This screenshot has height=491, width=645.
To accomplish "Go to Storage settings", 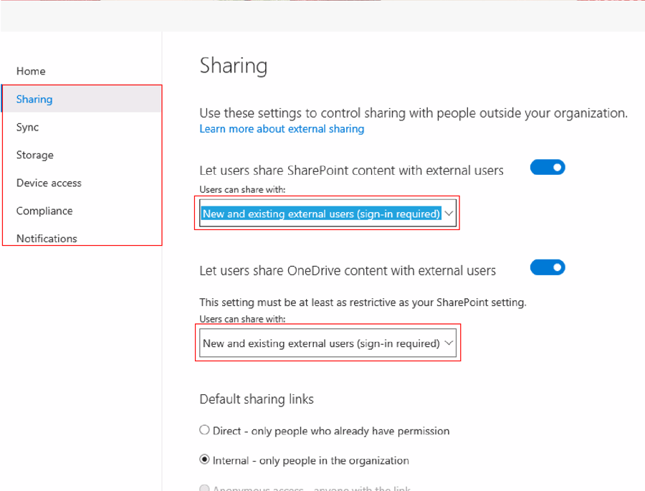I will (34, 155).
